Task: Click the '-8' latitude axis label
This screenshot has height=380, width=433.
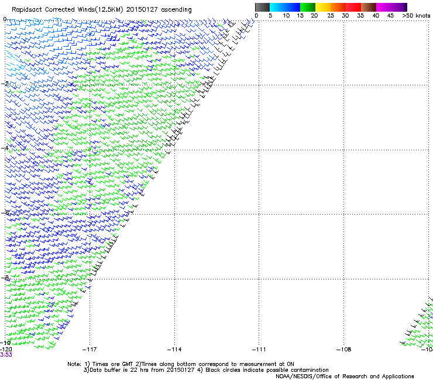Action: click(5, 277)
